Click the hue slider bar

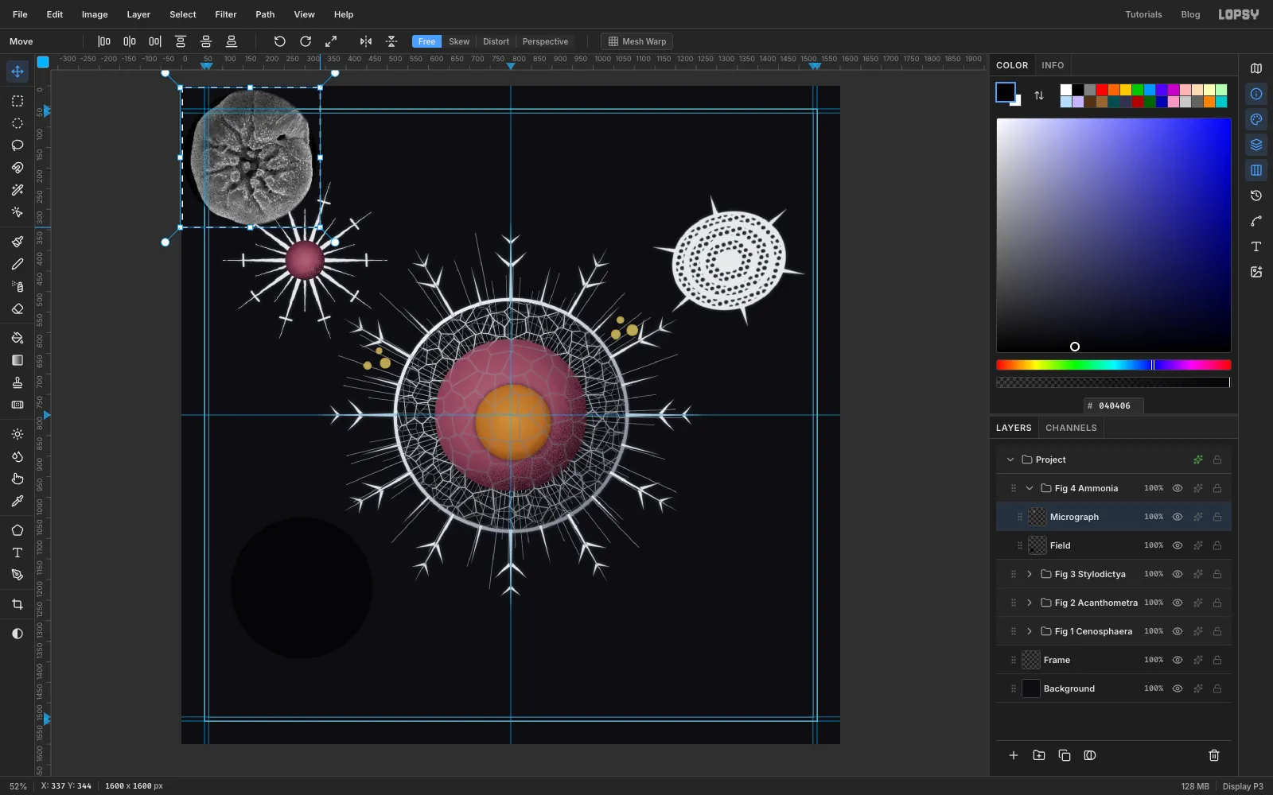[1114, 365]
